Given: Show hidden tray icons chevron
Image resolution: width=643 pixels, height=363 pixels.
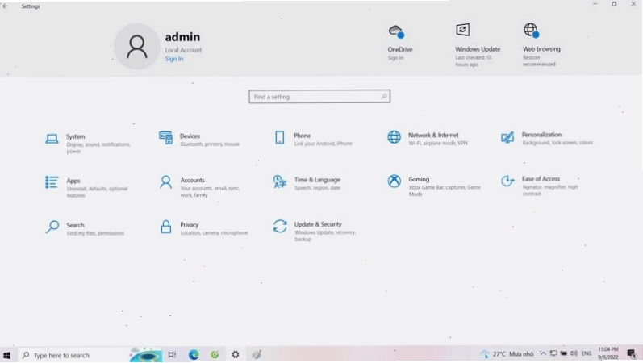Looking at the screenshot, I should coord(543,353).
